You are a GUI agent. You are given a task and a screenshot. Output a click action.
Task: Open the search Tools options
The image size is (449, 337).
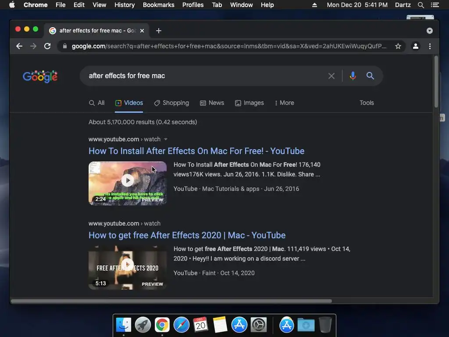tap(367, 103)
